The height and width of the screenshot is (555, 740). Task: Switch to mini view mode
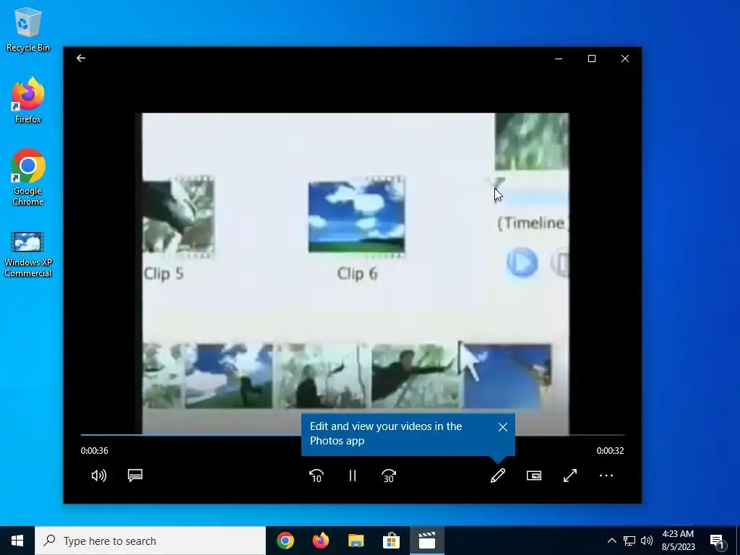pyautogui.click(x=534, y=476)
